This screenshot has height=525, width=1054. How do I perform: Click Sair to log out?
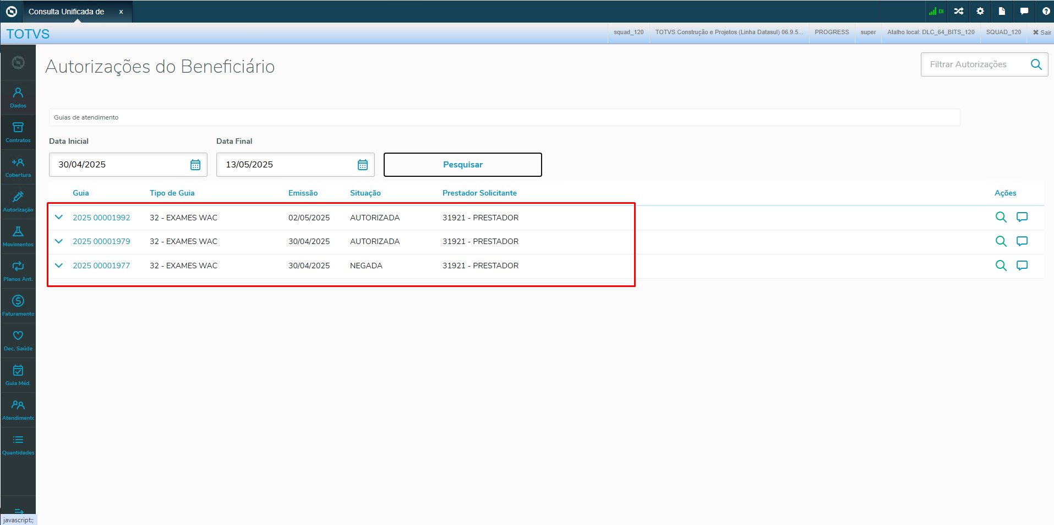click(1042, 33)
